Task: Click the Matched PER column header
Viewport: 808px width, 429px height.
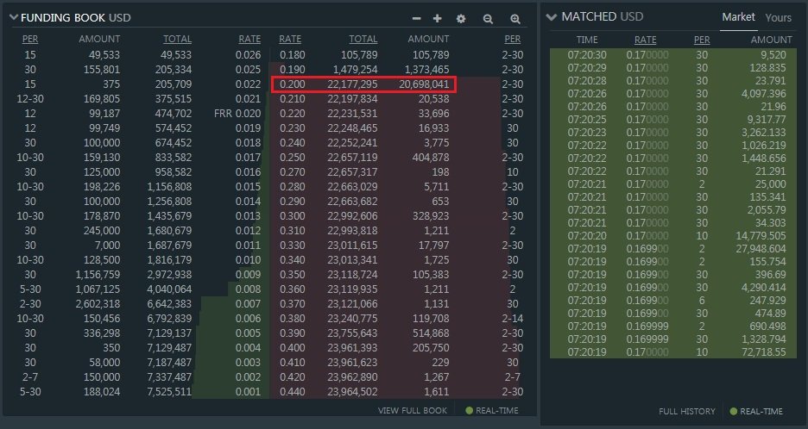Action: pyautogui.click(x=702, y=40)
